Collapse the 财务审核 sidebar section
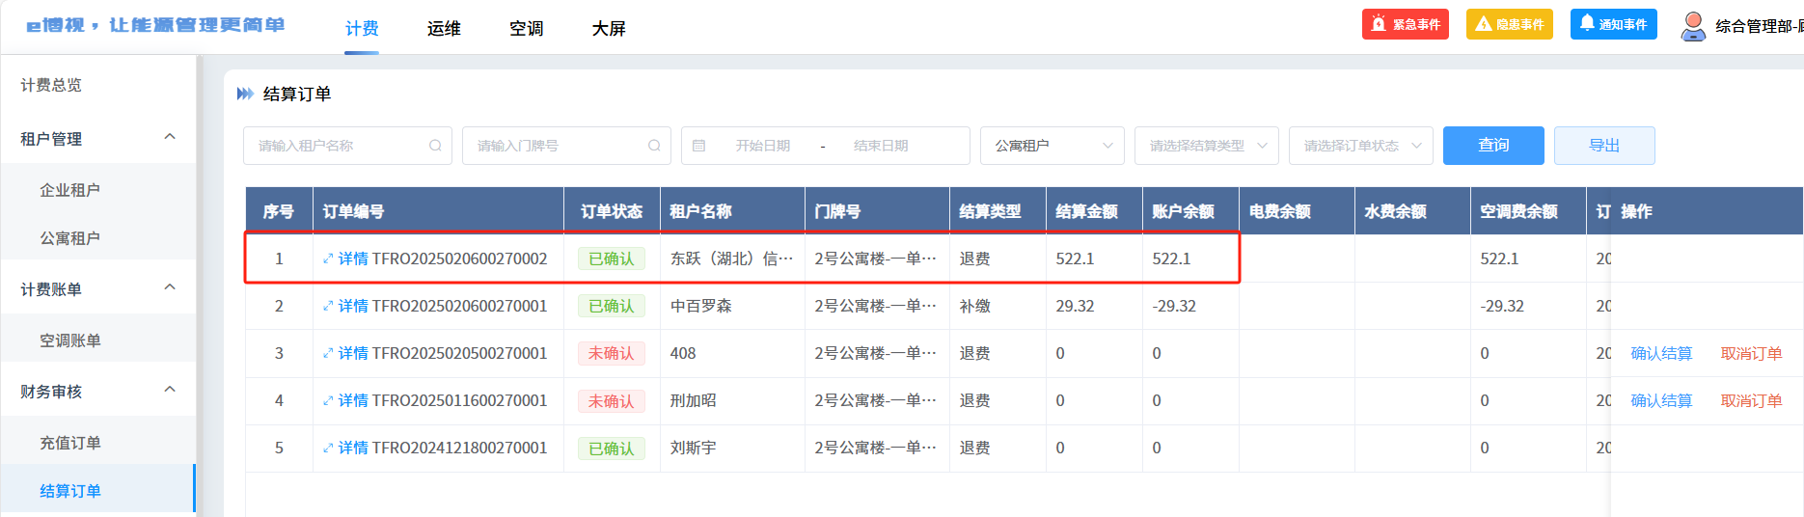 [x=170, y=391]
